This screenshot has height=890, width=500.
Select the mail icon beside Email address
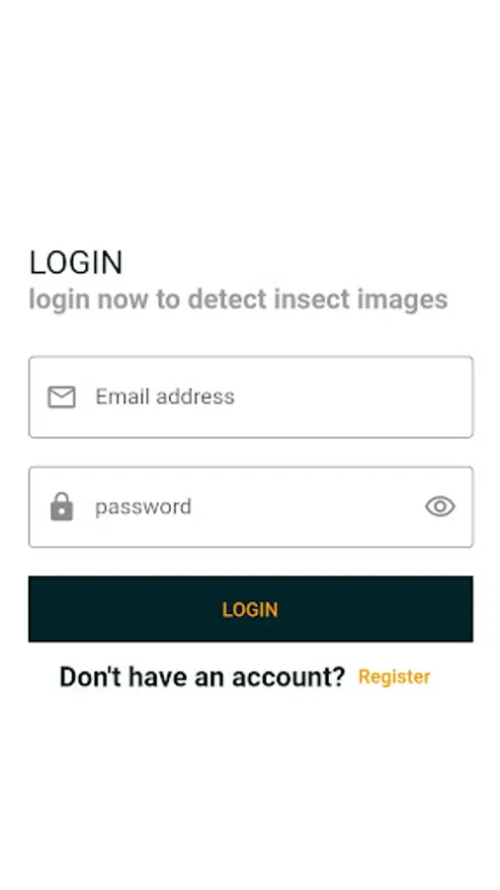pos(61,397)
